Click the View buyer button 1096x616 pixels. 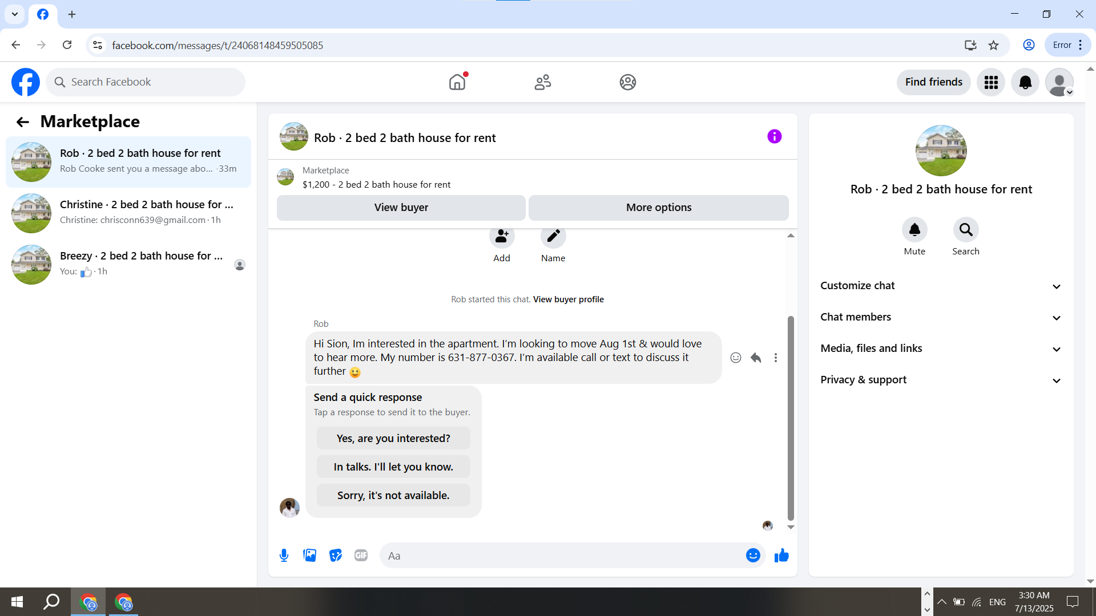click(x=401, y=208)
